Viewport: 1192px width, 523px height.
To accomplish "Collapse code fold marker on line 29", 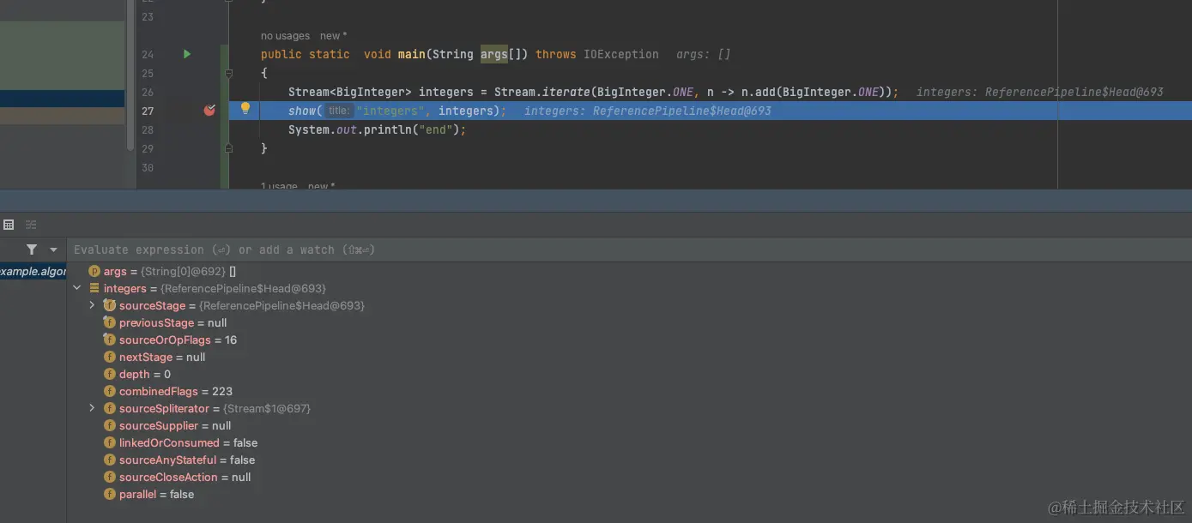I will pyautogui.click(x=228, y=148).
